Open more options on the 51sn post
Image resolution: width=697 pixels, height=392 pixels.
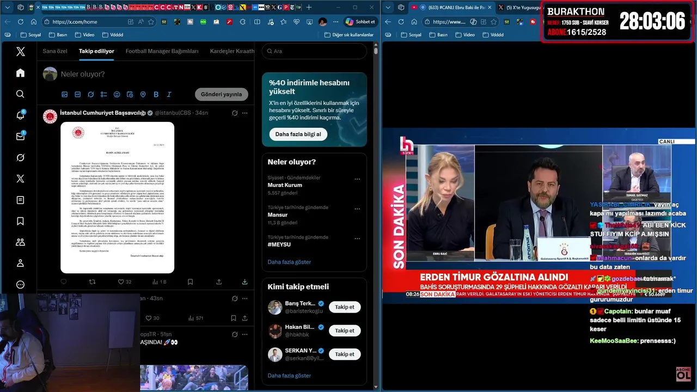pos(244,334)
